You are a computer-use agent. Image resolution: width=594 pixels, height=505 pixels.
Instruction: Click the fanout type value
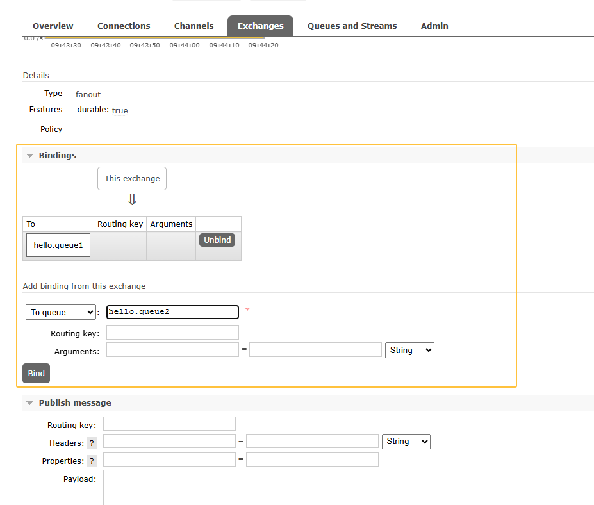pyautogui.click(x=88, y=94)
